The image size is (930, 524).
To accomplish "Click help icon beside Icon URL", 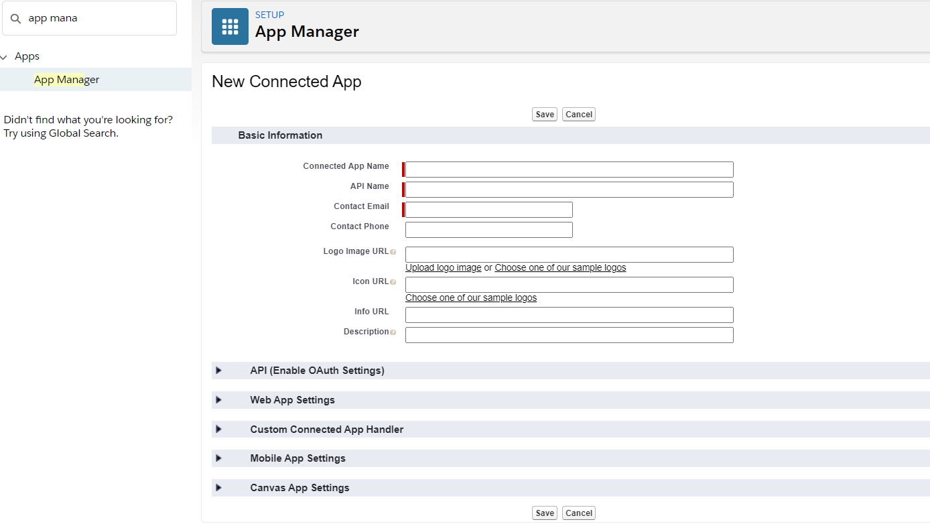I will tap(393, 282).
